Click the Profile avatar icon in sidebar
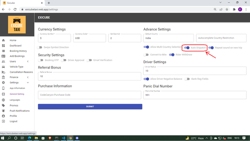Viewport: 250px width, 141px height. click(x=3, y=116)
